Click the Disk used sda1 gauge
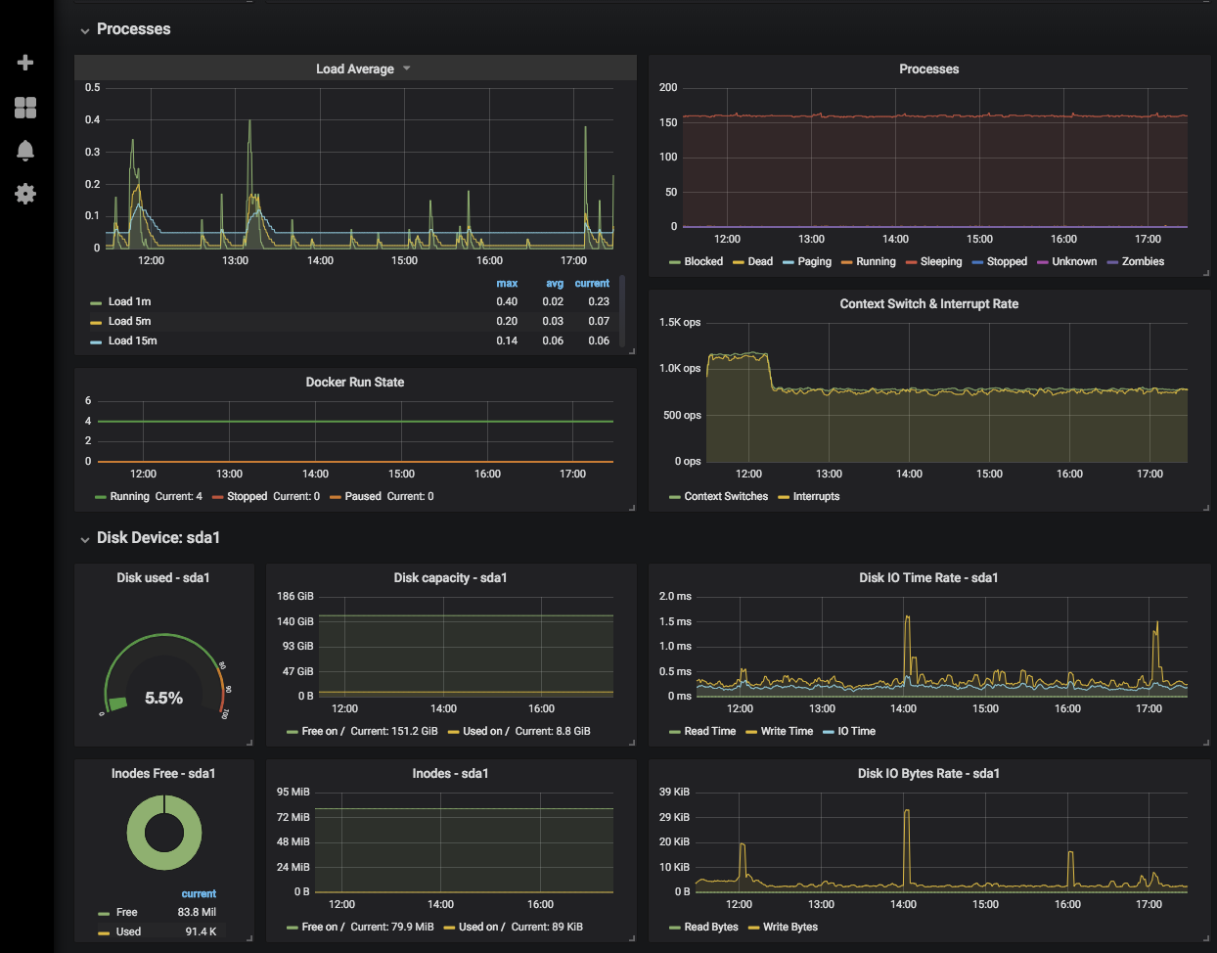1217x953 pixels. (163, 675)
